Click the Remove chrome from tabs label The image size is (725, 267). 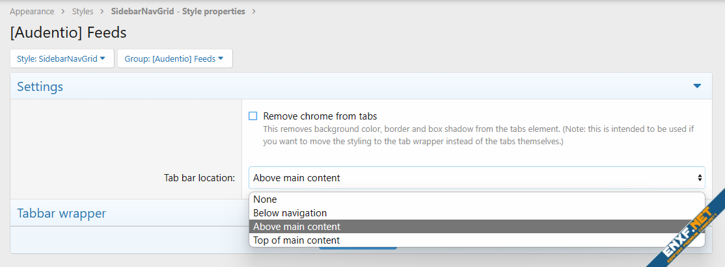(320, 116)
